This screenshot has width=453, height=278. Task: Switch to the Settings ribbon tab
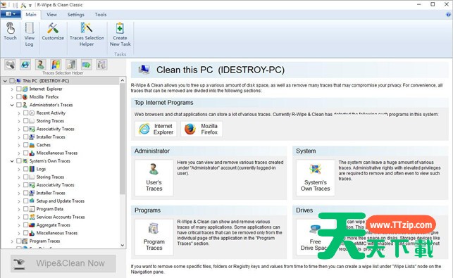point(75,15)
